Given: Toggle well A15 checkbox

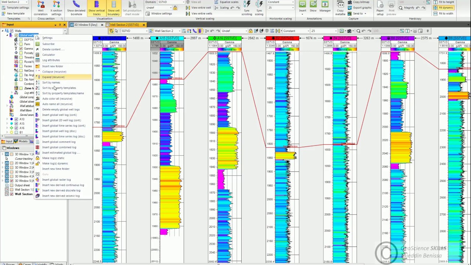Looking at the screenshot, I should click(x=16, y=124).
